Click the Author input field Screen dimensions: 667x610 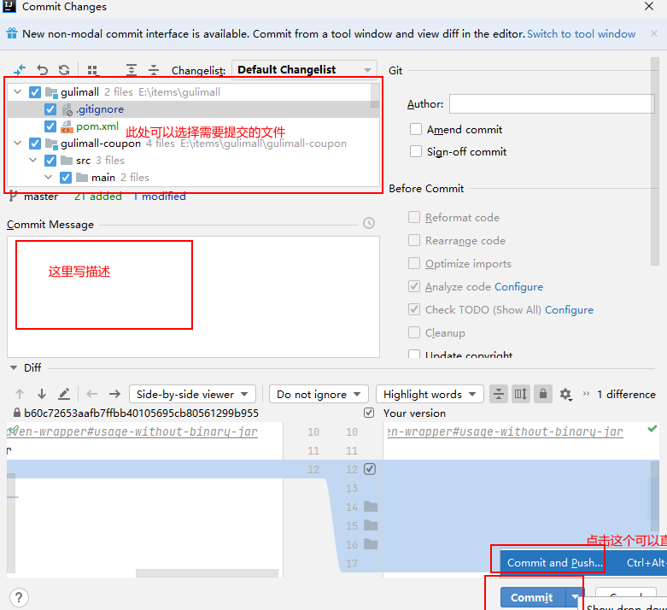coord(552,104)
